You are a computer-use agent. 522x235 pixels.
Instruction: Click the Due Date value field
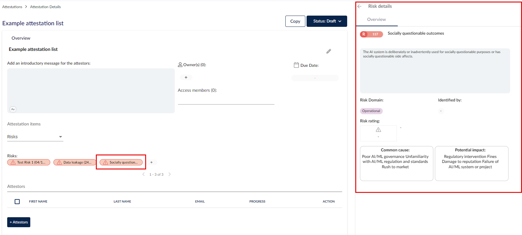point(315,78)
